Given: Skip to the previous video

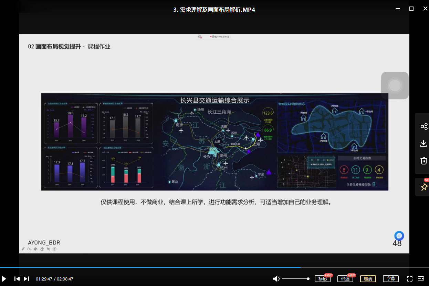Looking at the screenshot, I should click(x=17, y=279).
